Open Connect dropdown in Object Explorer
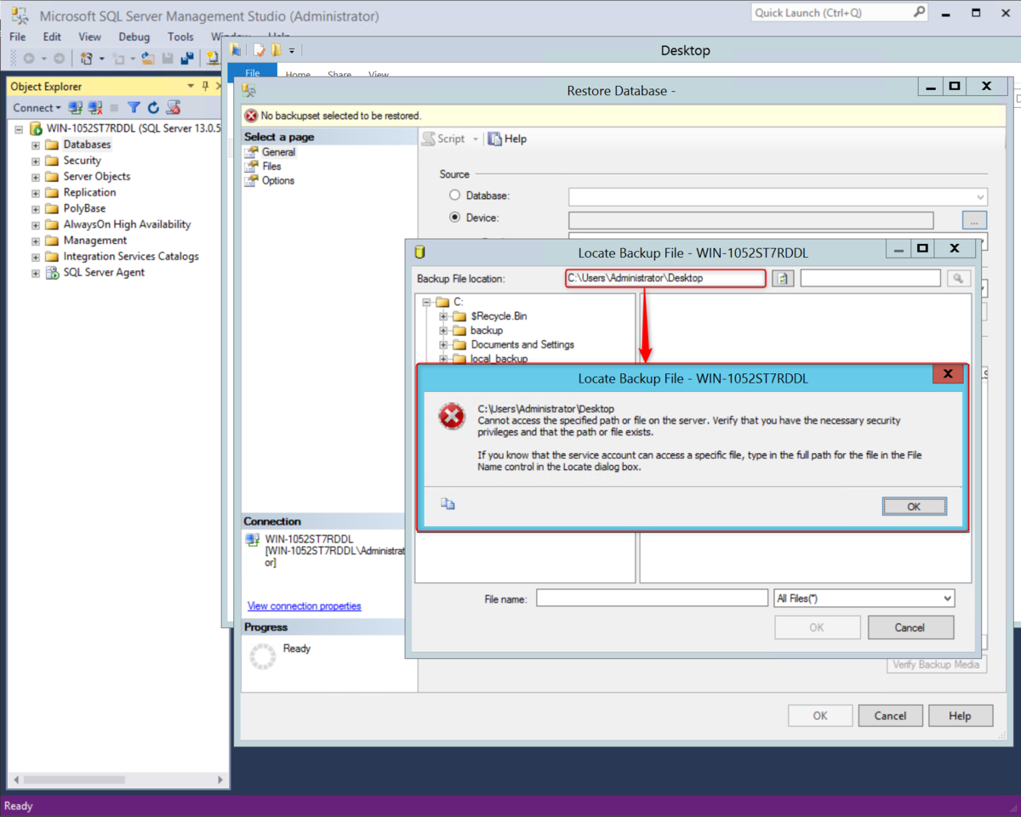Screen dimensions: 1021x817 [x=37, y=108]
